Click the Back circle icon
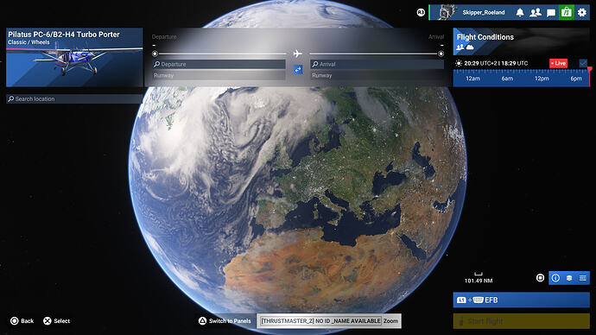The height and width of the screenshot is (335, 596). 14,321
